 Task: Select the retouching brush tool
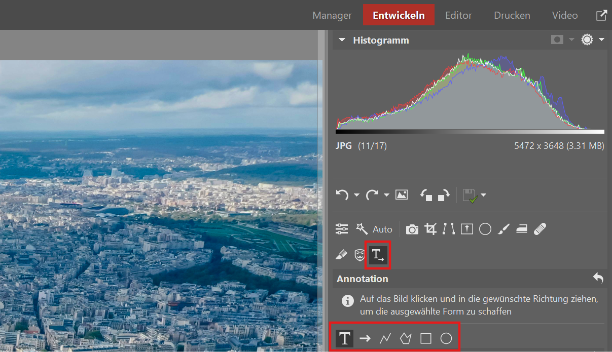(503, 229)
